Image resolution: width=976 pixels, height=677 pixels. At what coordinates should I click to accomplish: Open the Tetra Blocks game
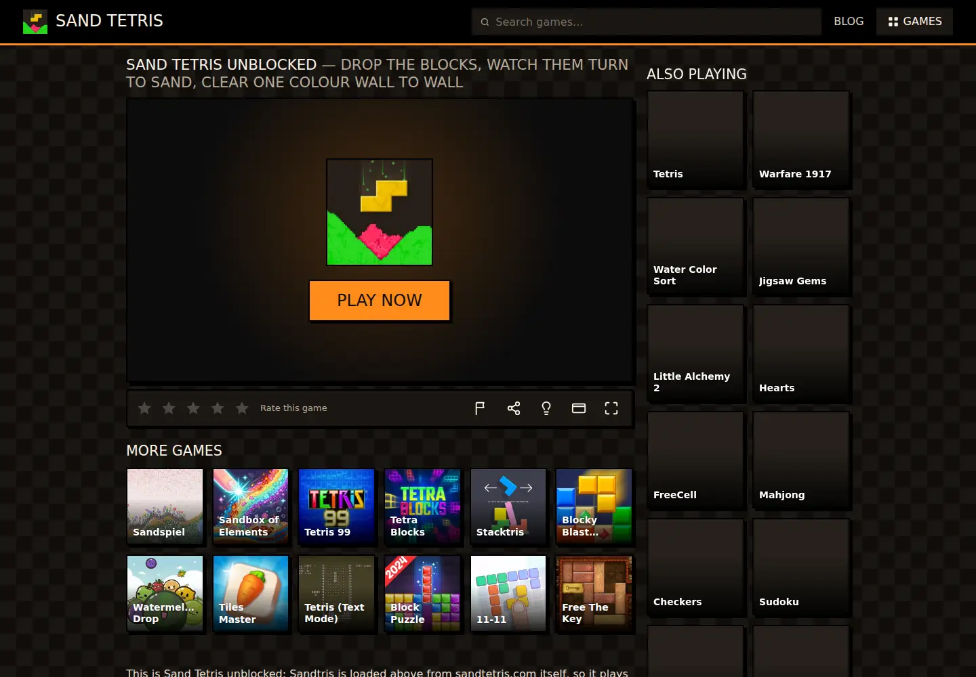coord(422,506)
